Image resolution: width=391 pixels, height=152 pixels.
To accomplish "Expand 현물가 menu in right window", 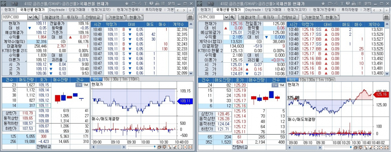I will 331,17.
